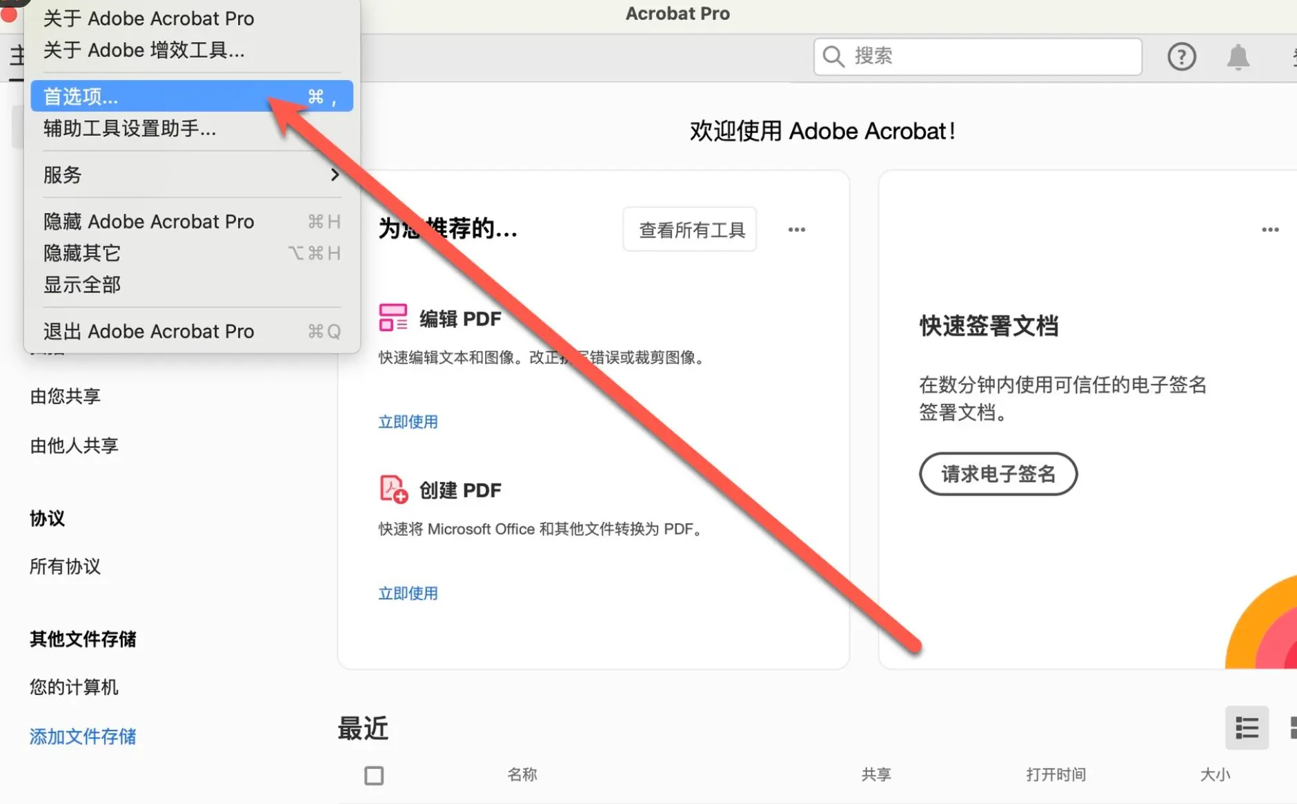Open the notifications bell icon

click(1238, 57)
